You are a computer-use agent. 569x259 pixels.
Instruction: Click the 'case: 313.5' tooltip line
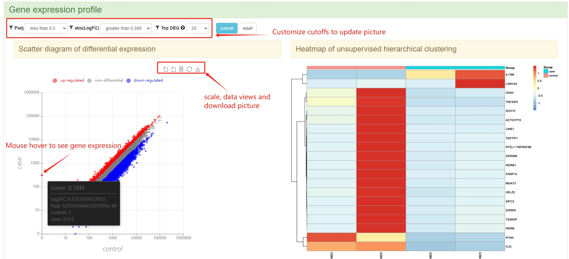click(x=62, y=219)
